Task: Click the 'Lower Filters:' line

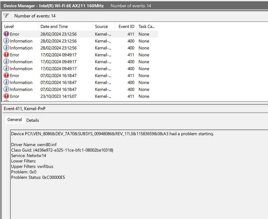Action: (x=24, y=161)
